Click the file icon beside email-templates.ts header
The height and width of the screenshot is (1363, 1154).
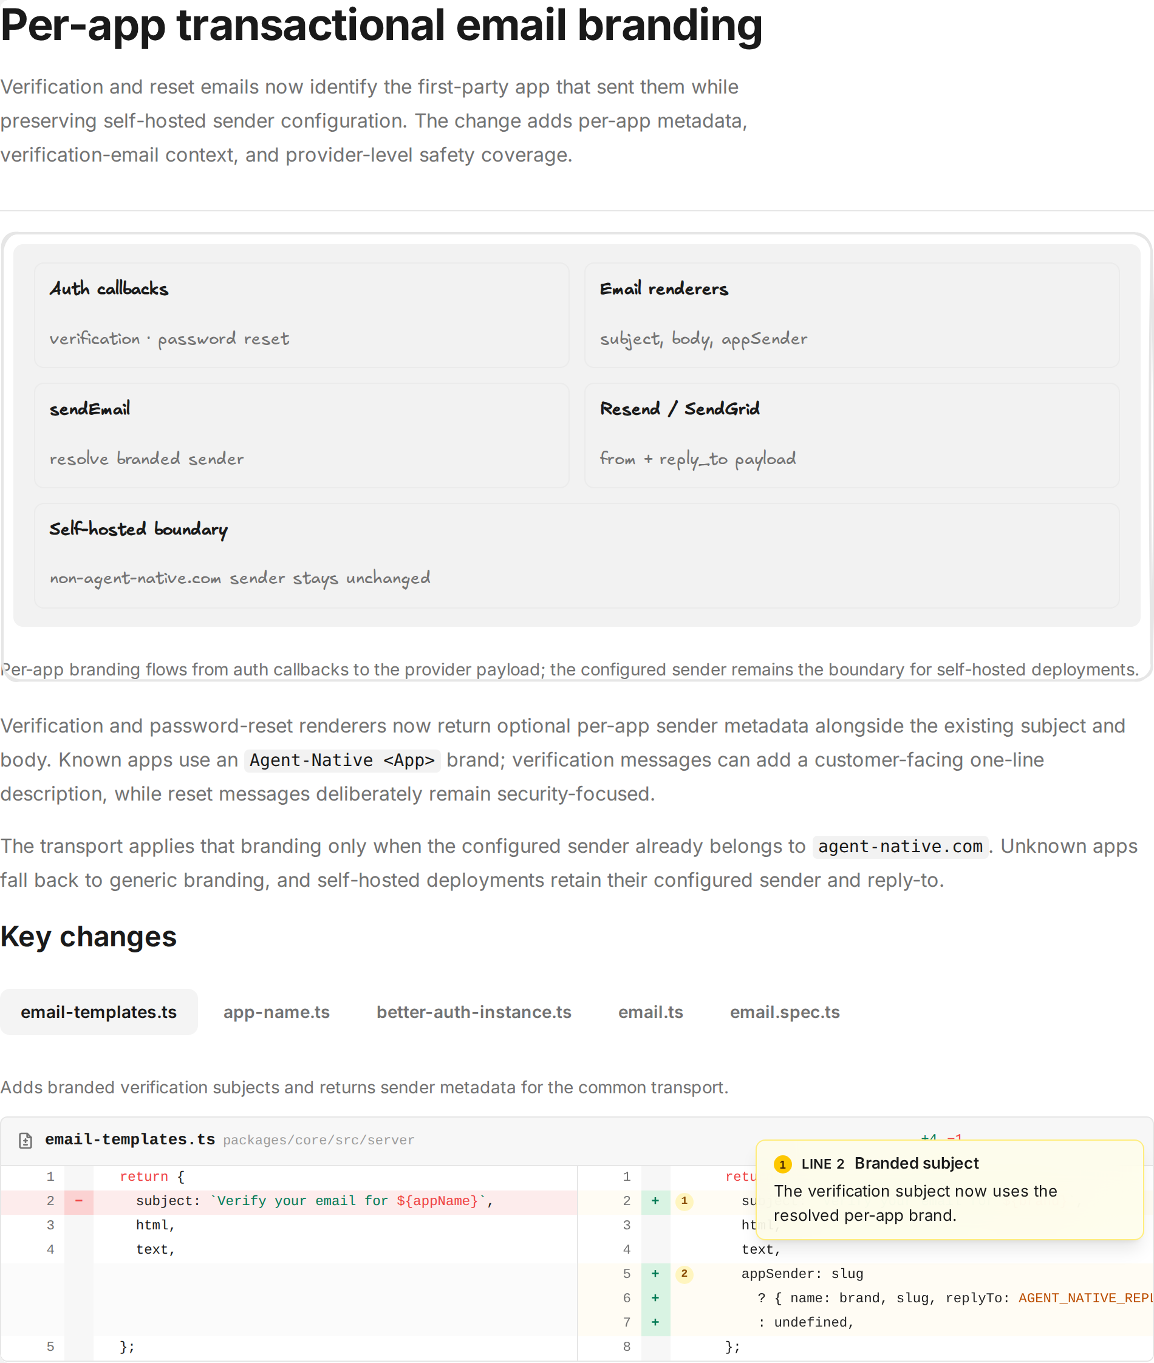tap(26, 1141)
